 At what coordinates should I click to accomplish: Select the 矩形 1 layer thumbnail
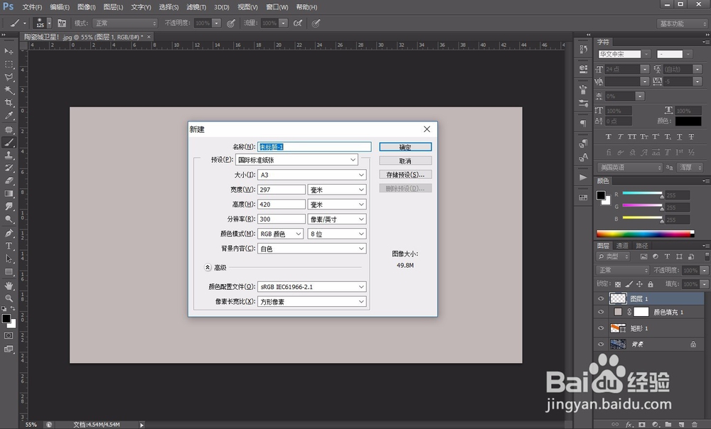pos(618,328)
